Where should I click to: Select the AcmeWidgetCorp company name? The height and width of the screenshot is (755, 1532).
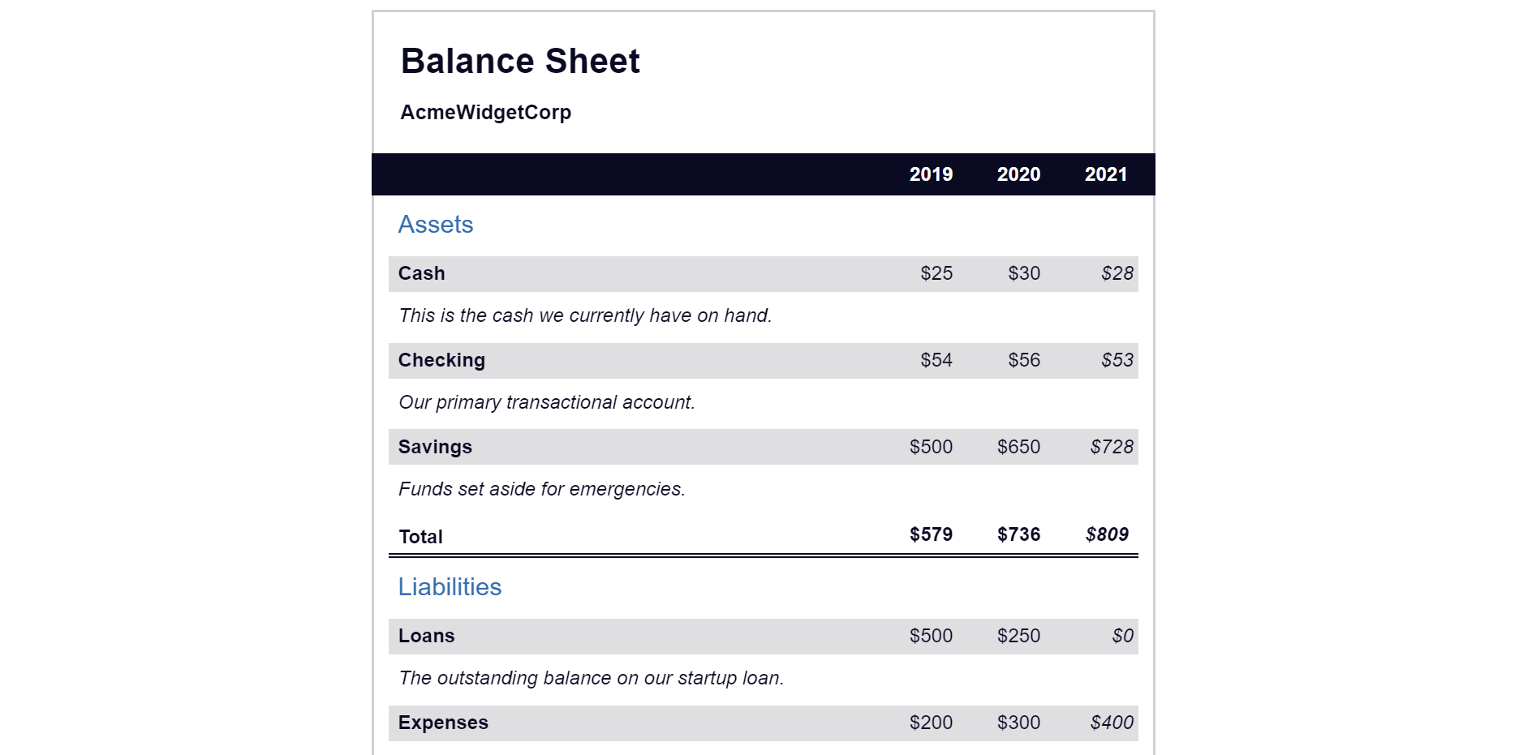485,112
